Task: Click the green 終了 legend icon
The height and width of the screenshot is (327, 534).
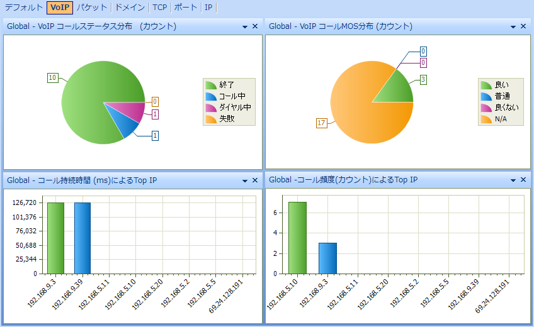Action: [x=211, y=85]
